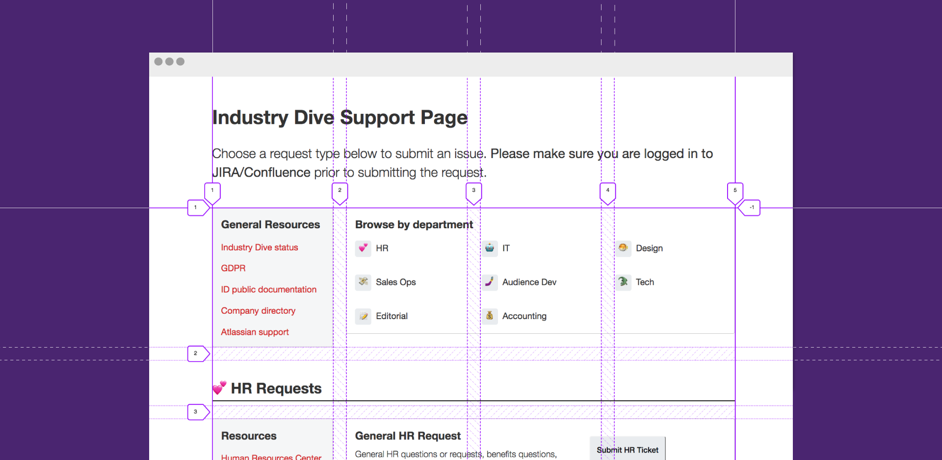Select grid column line marker 2
Screen dimensions: 942x460
pos(340,192)
